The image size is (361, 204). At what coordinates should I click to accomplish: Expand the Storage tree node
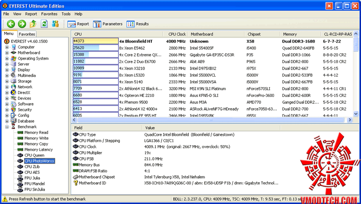click(7, 81)
